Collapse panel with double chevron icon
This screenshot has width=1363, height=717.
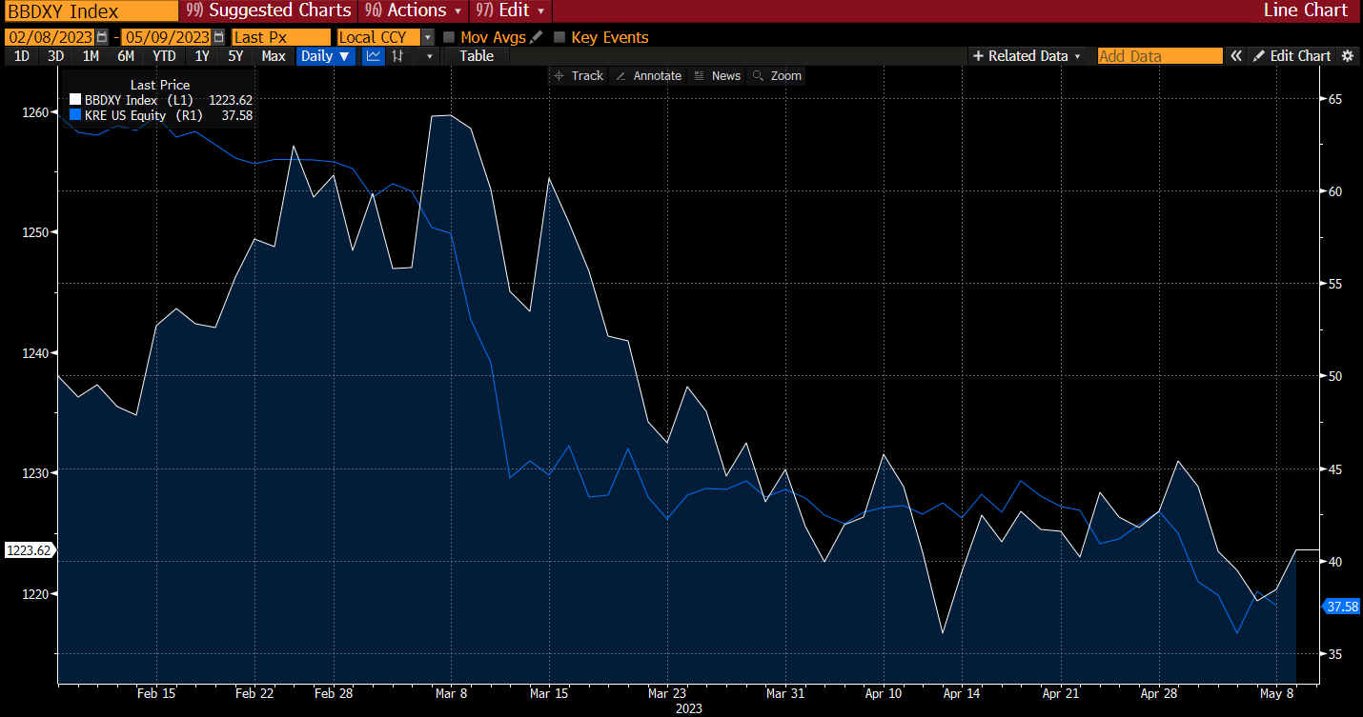point(1236,56)
